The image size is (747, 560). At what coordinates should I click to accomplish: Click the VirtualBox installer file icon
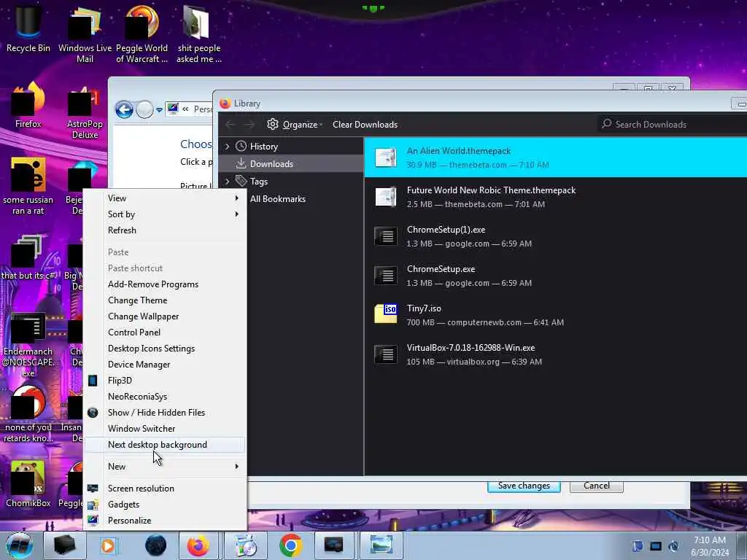point(385,354)
